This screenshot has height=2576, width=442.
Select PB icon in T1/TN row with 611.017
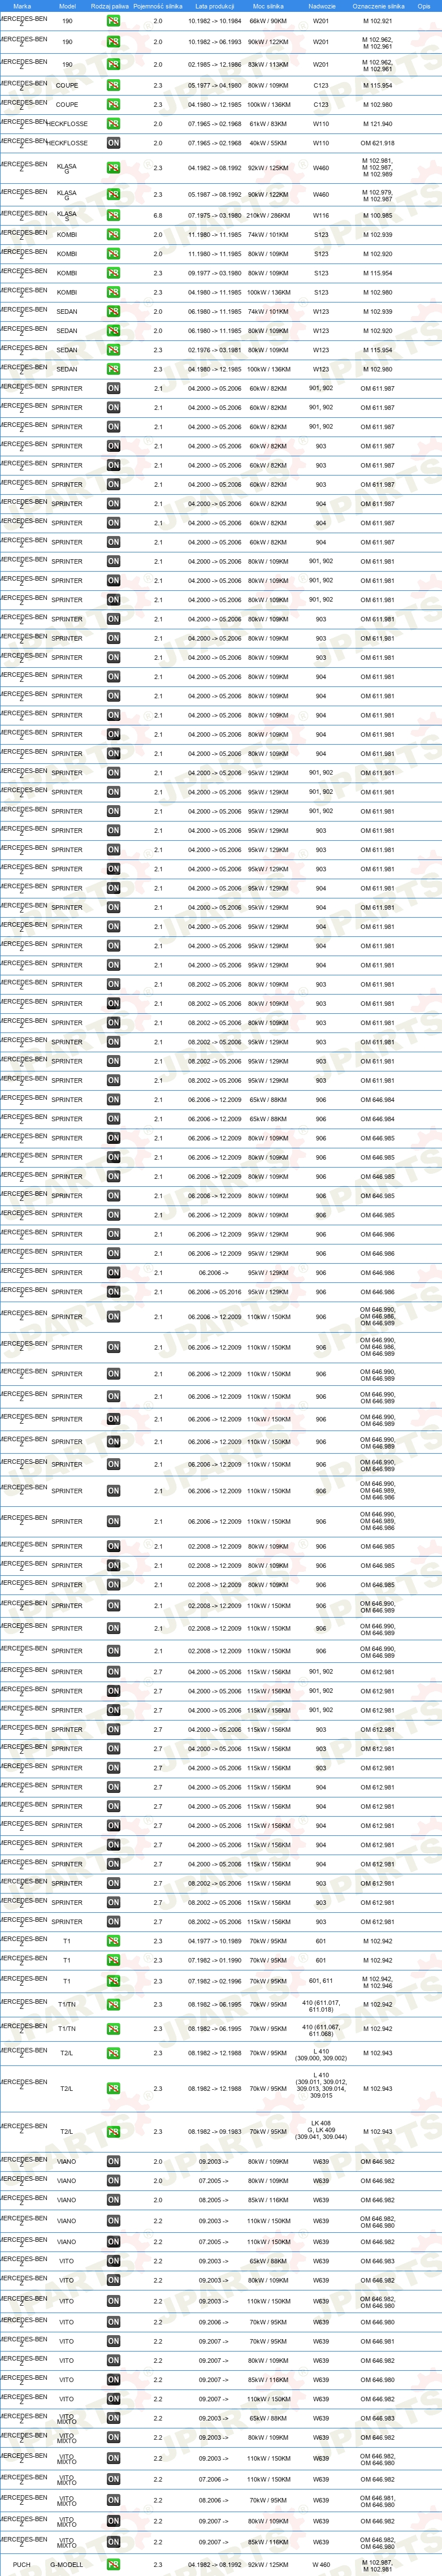[113, 2005]
